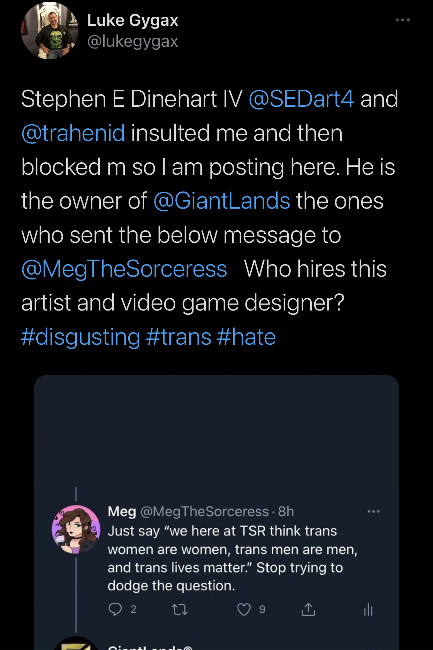Share Meg's tweet using the share icon

click(308, 610)
